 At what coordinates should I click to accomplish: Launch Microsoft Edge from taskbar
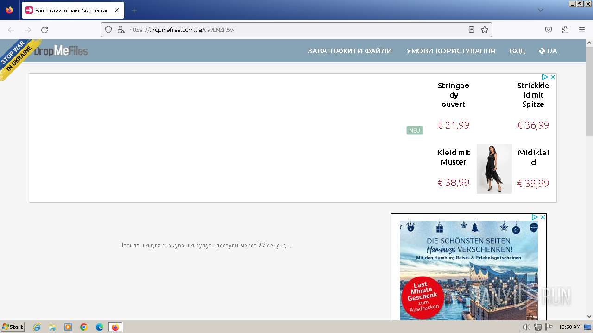click(x=100, y=327)
